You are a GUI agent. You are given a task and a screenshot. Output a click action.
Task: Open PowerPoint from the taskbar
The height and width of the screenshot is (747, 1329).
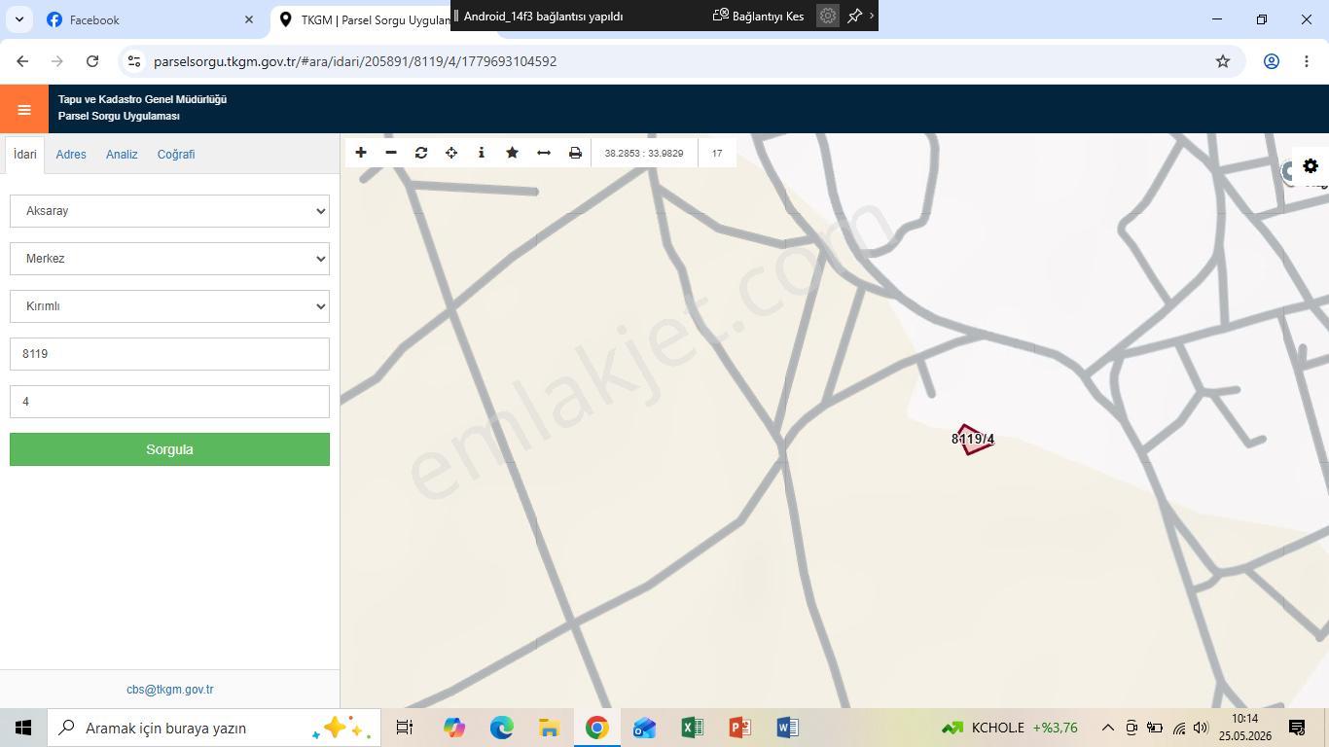[x=739, y=728]
